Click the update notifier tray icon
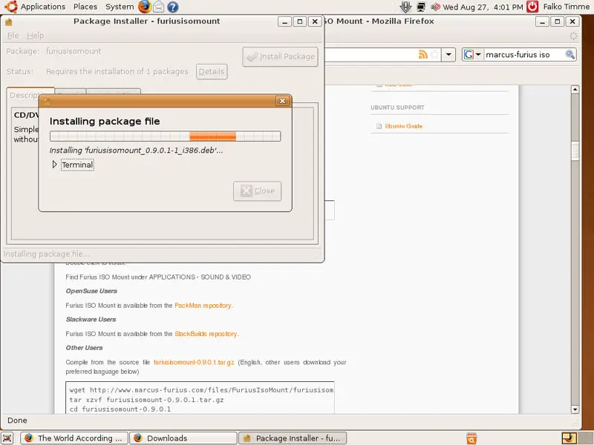 (x=405, y=7)
